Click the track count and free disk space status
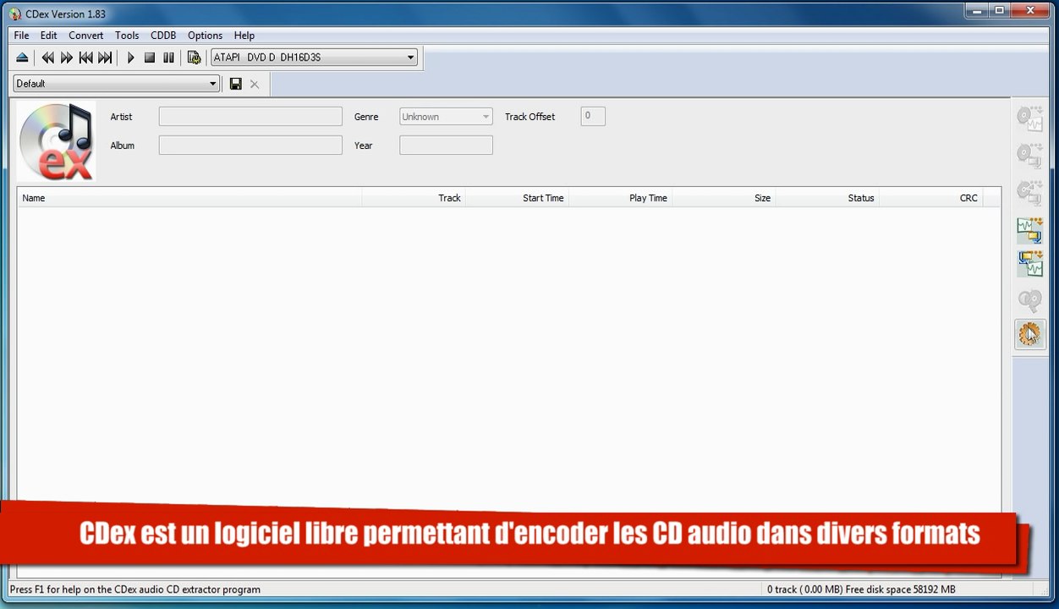 point(861,590)
